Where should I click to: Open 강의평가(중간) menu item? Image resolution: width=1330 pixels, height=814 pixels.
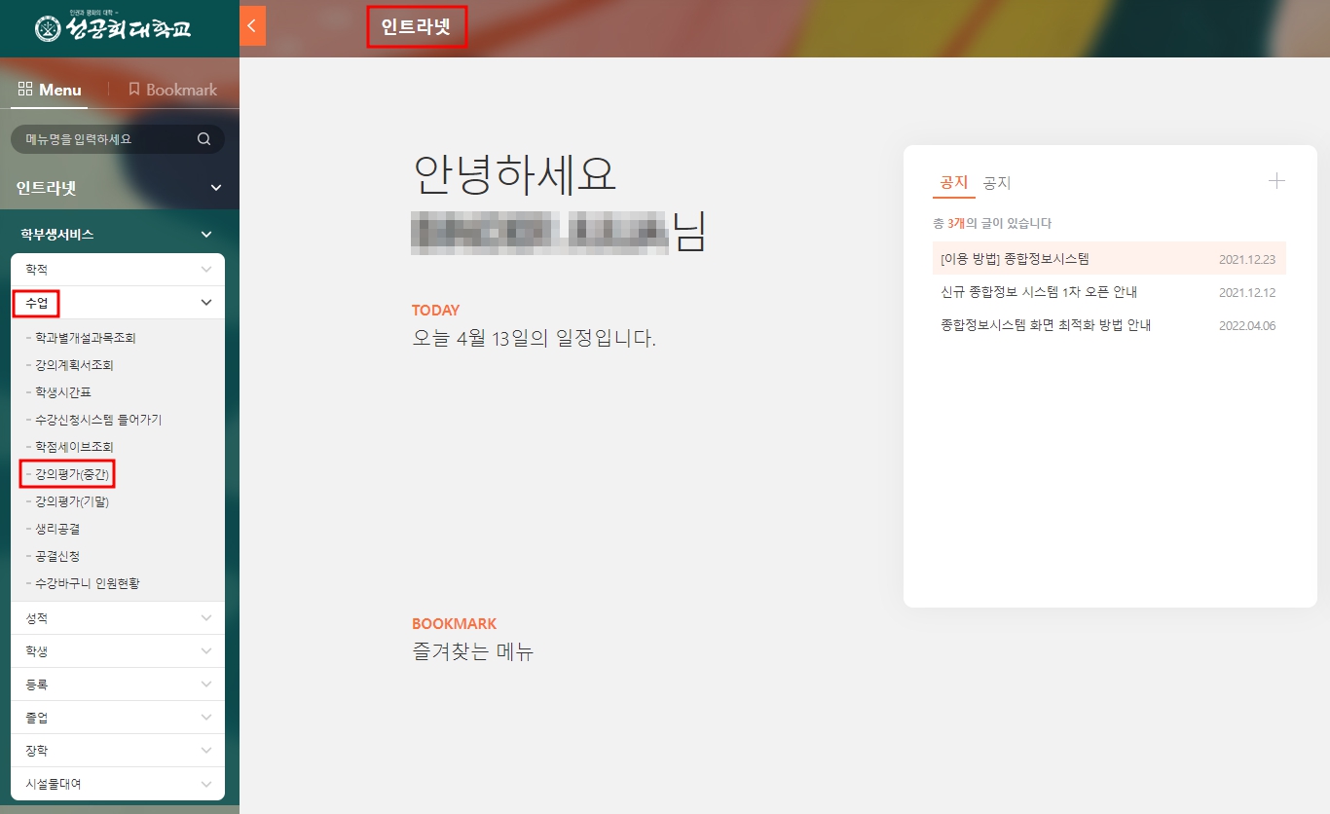pyautogui.click(x=72, y=474)
